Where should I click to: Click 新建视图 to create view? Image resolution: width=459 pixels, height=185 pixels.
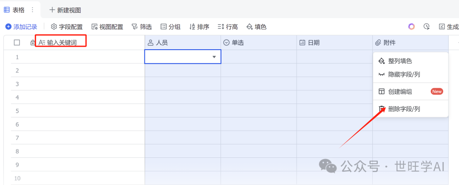65,10
